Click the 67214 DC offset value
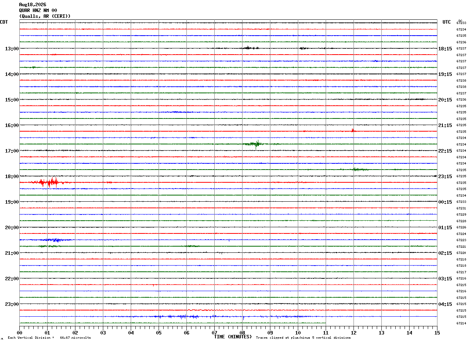The width and height of the screenshot is (468, 343). pos(461,323)
